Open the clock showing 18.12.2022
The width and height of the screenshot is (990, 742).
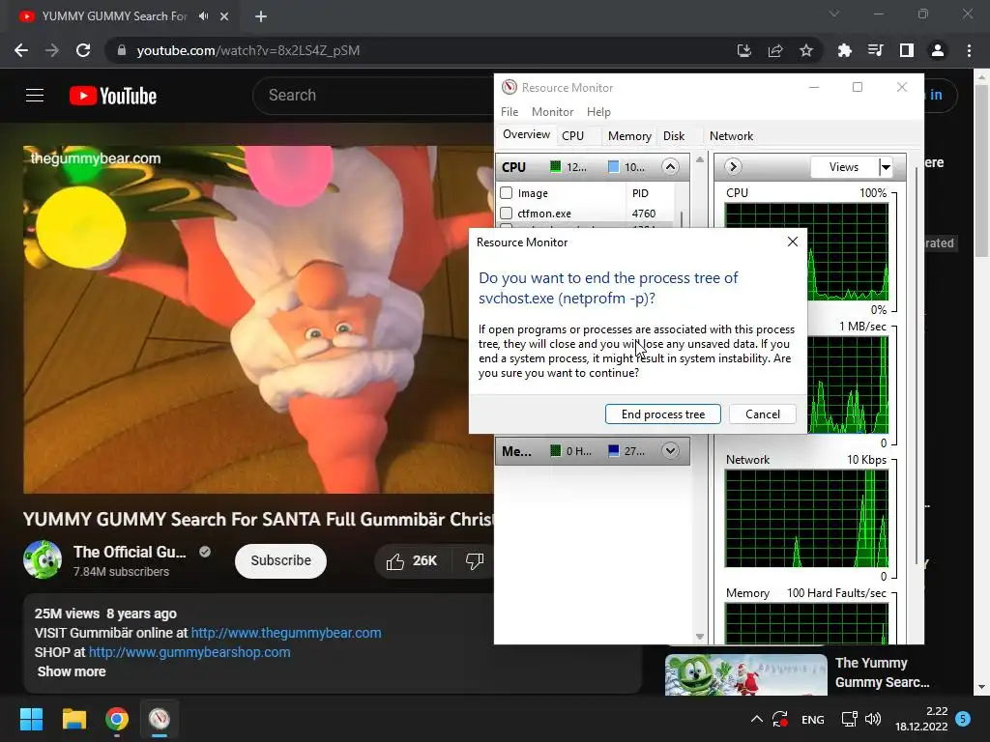921,719
